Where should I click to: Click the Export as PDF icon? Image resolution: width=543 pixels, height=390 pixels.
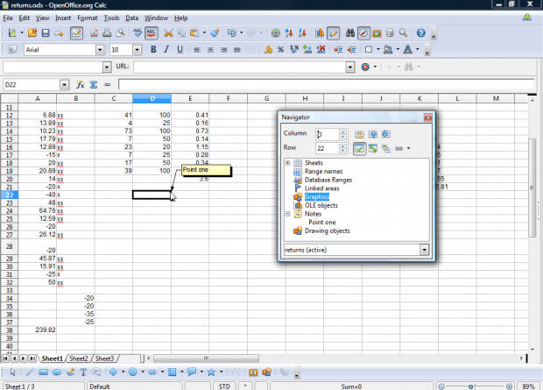coord(94,33)
